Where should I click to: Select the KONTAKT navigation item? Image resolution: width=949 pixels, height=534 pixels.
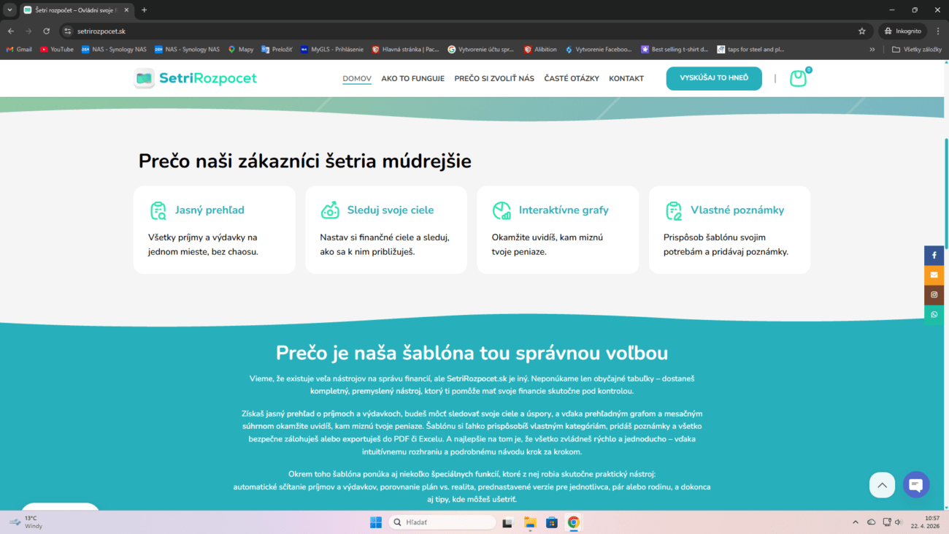(x=626, y=78)
